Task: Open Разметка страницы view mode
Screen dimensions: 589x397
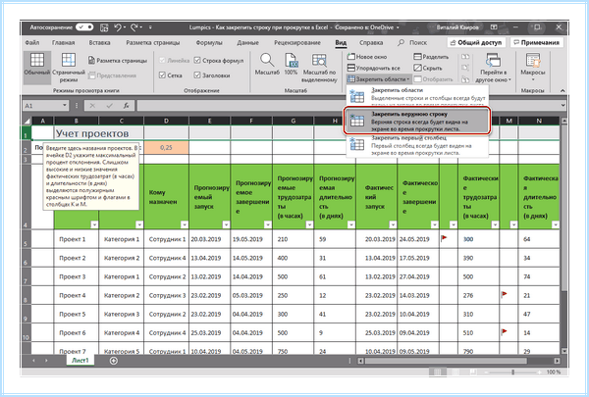Action: [117, 61]
